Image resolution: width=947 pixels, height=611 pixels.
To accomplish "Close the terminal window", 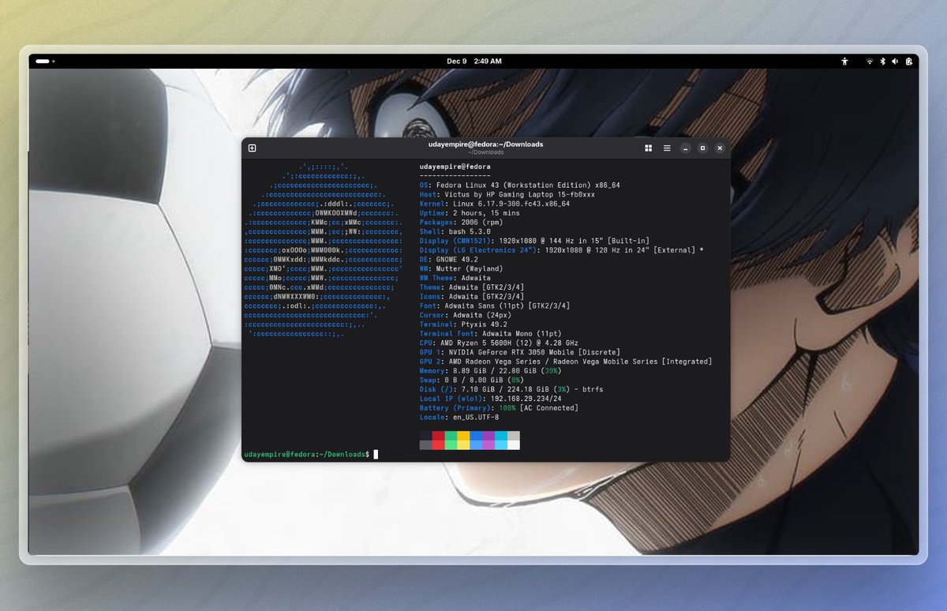I will (x=720, y=148).
